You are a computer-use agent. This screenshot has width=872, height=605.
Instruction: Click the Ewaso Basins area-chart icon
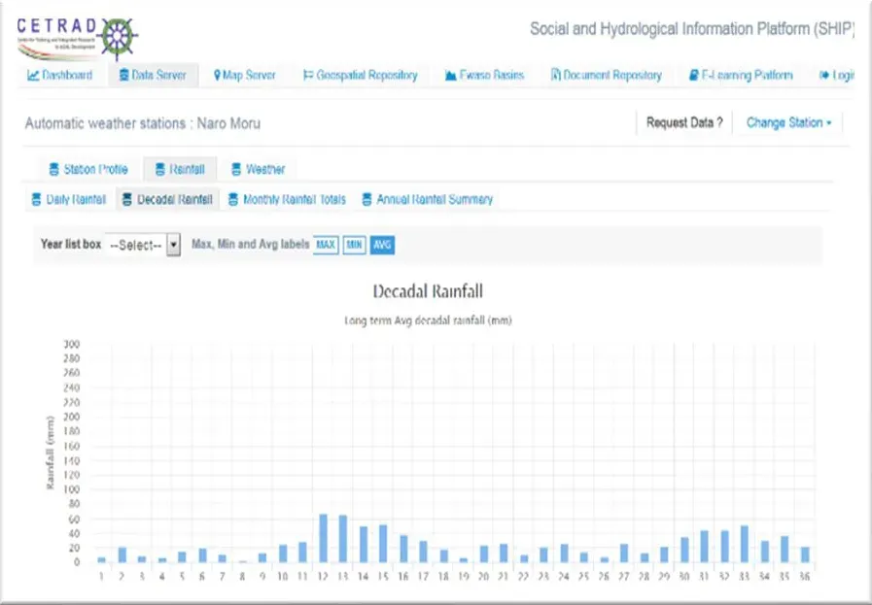pyautogui.click(x=450, y=76)
